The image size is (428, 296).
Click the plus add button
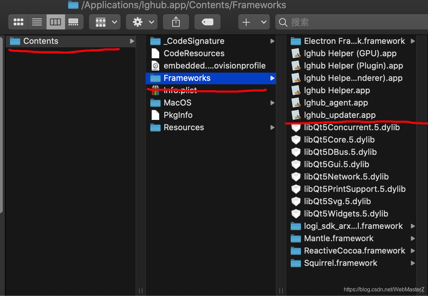click(246, 22)
